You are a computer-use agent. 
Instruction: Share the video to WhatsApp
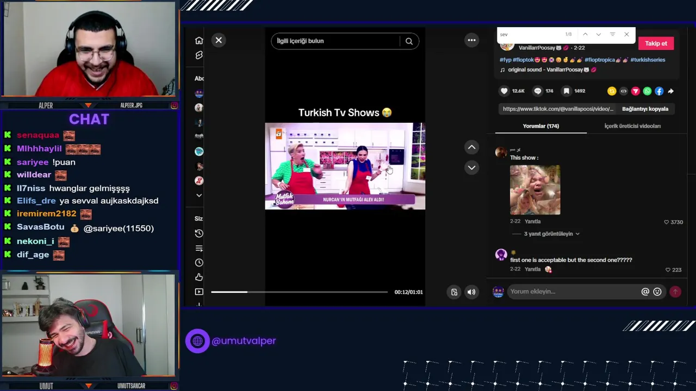(647, 91)
